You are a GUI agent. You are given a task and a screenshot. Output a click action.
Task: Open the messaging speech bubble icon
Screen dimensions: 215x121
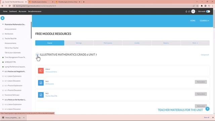coord(189,11)
